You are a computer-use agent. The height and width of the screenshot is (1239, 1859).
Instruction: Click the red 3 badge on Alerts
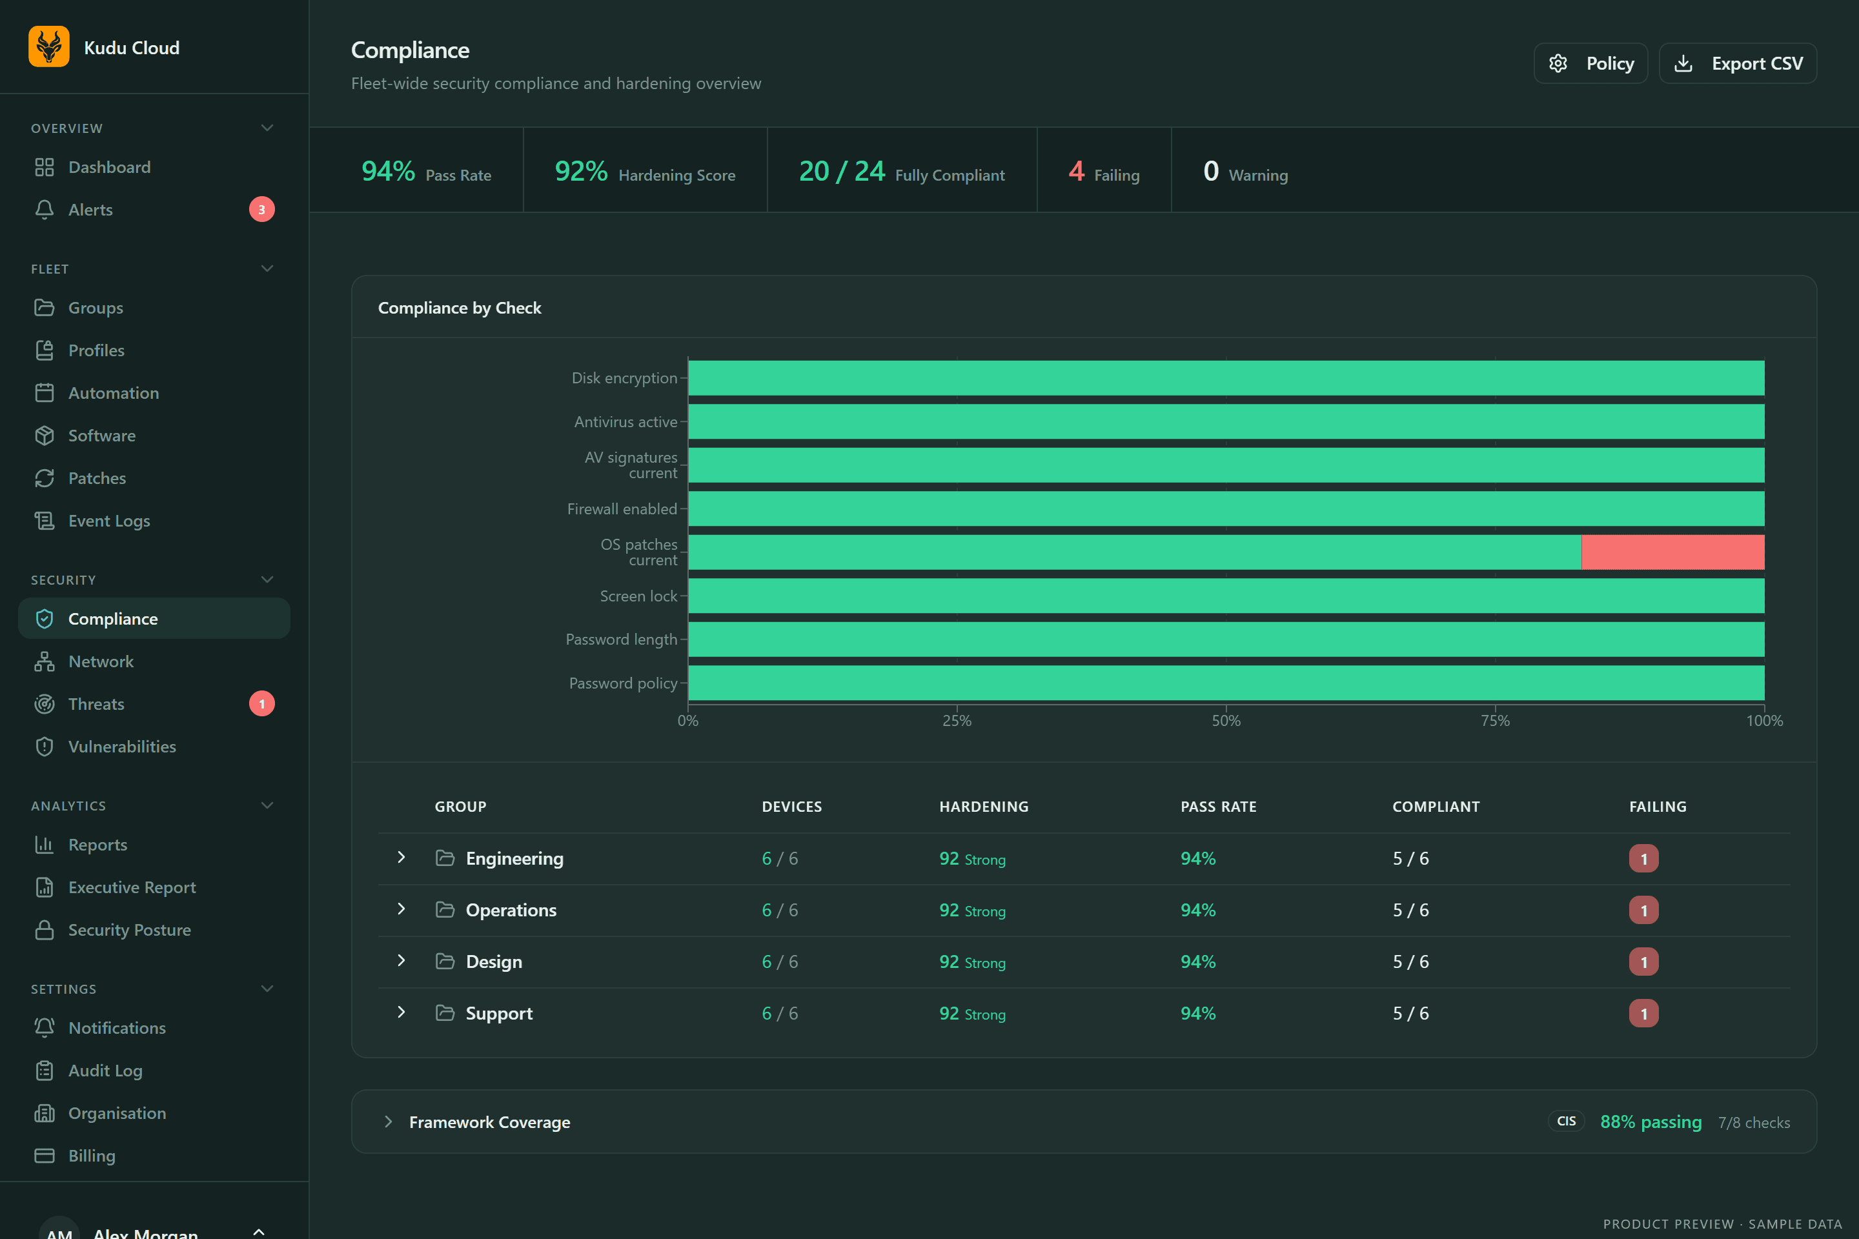pyautogui.click(x=261, y=209)
